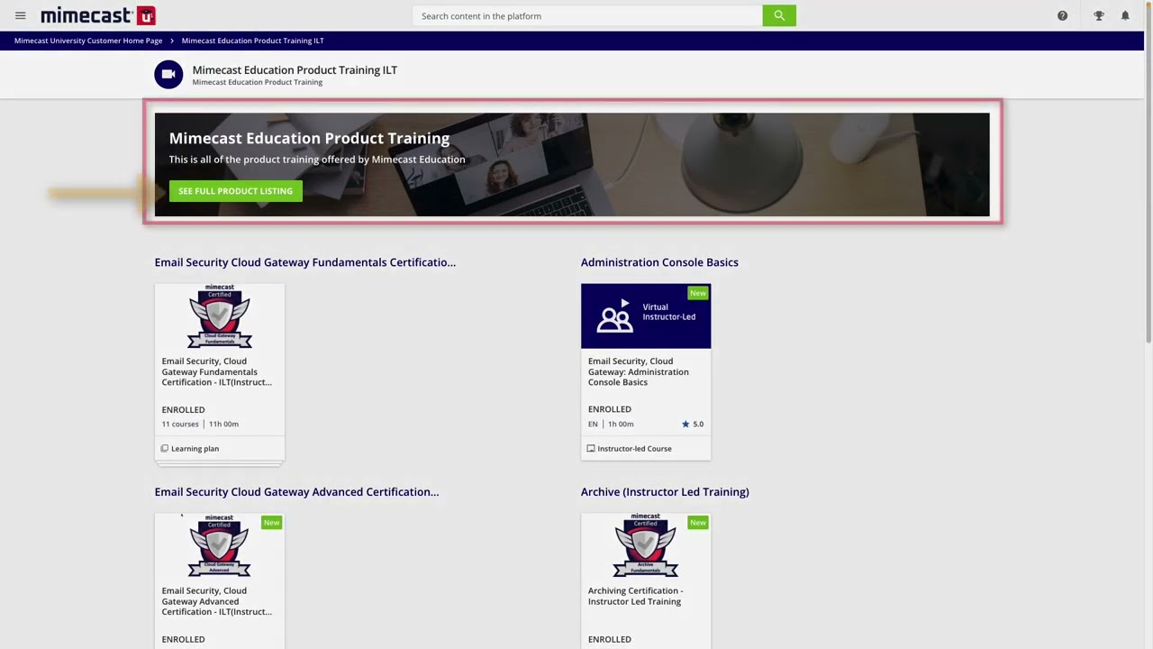Click Email Security, Cloud Gateway: Administration Console Basics title
Screen dimensions: 1153x649
pyautogui.click(x=639, y=371)
